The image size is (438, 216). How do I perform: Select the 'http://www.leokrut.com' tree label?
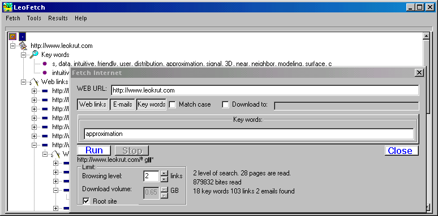click(62, 46)
